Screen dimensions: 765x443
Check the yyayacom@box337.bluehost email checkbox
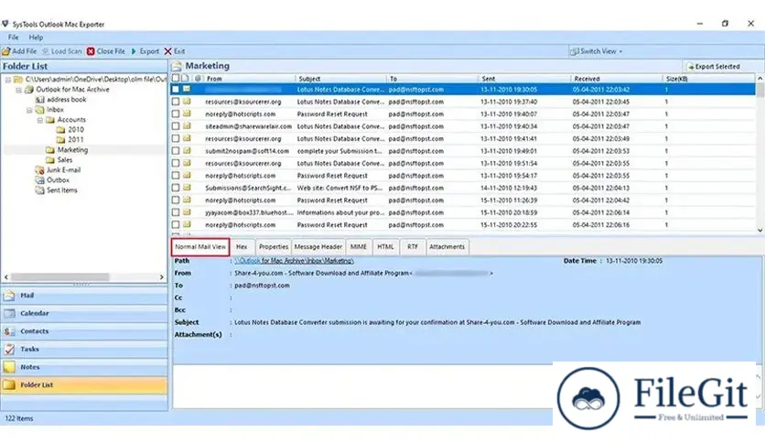pyautogui.click(x=176, y=212)
